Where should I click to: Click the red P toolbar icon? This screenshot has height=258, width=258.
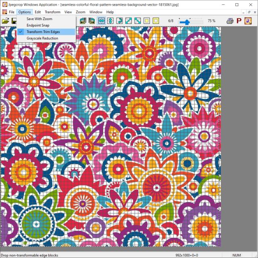(239, 21)
